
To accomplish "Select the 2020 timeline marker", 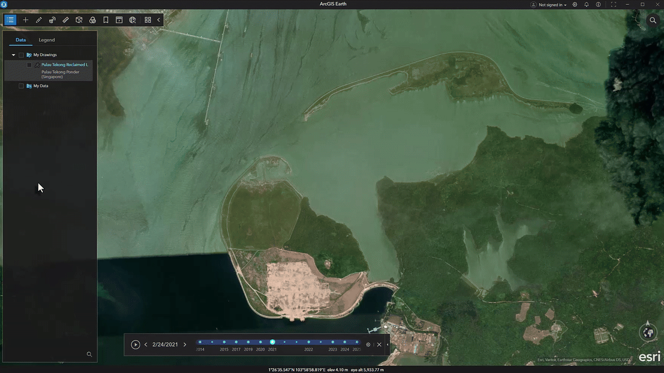I will (x=260, y=342).
